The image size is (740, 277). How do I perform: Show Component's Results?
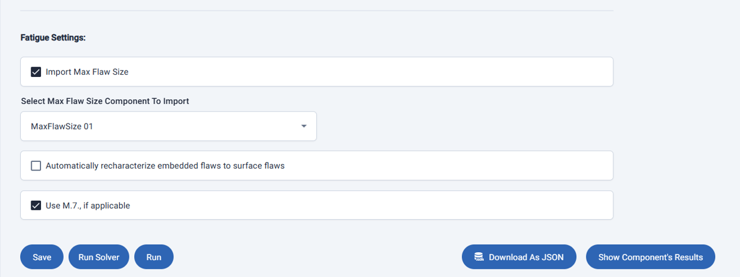[650, 257]
